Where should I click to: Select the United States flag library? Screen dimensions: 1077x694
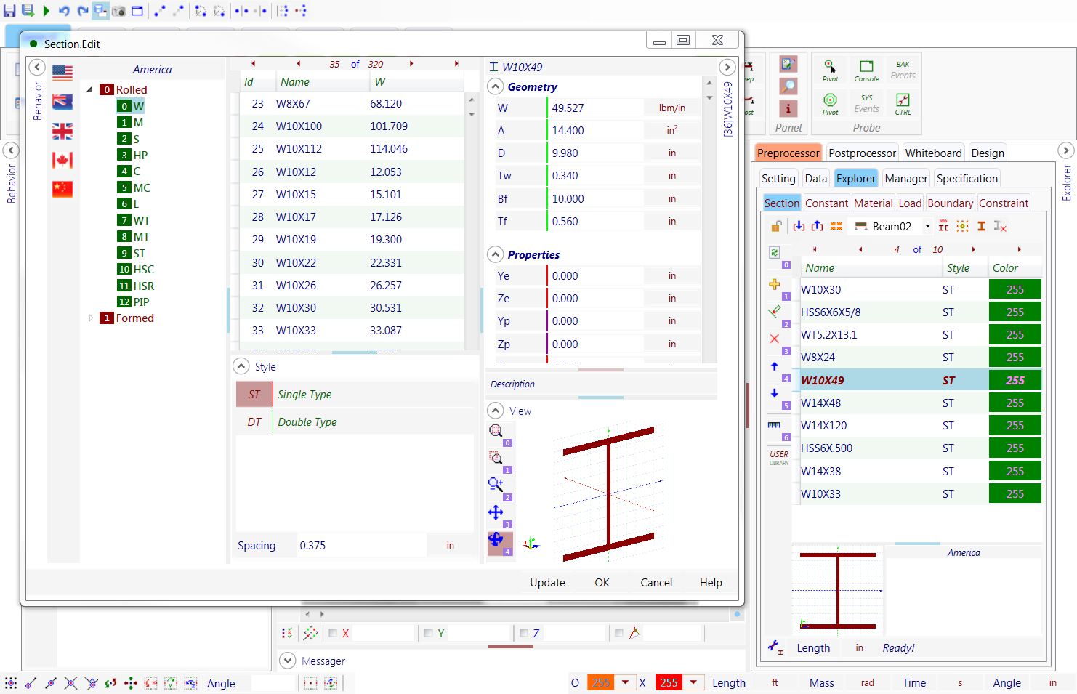[62, 73]
